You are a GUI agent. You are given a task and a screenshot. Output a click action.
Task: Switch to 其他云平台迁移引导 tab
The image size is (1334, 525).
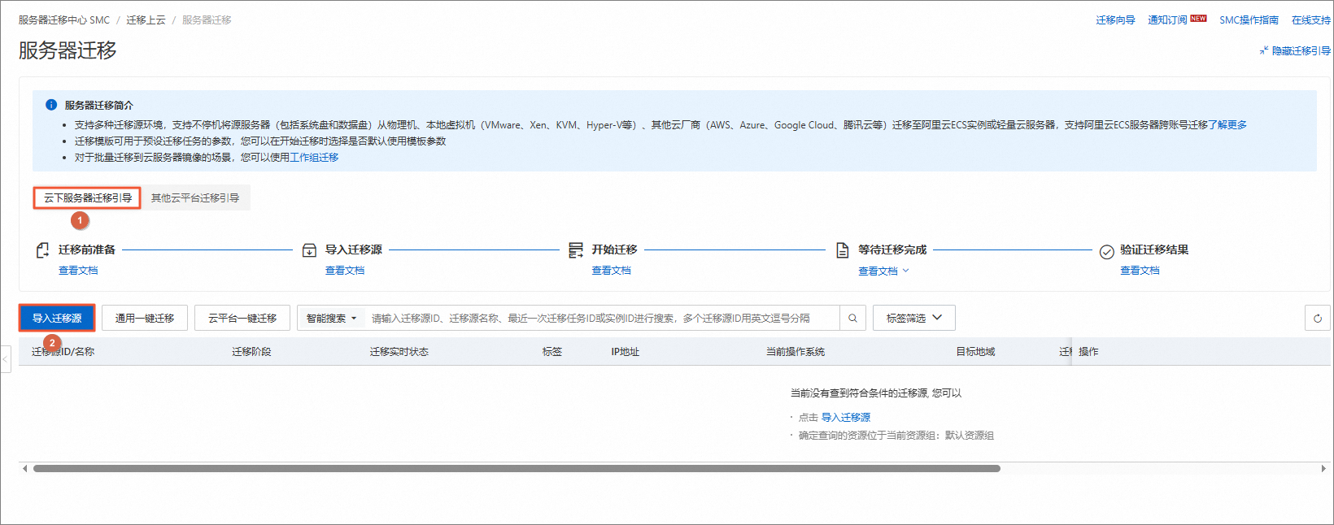[195, 198]
